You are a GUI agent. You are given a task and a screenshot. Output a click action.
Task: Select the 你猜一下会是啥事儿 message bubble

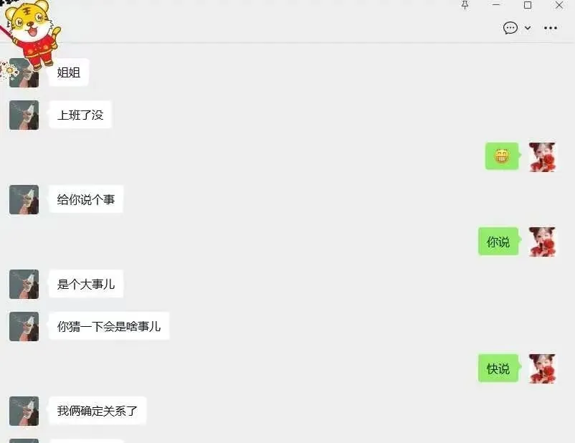[x=109, y=326]
